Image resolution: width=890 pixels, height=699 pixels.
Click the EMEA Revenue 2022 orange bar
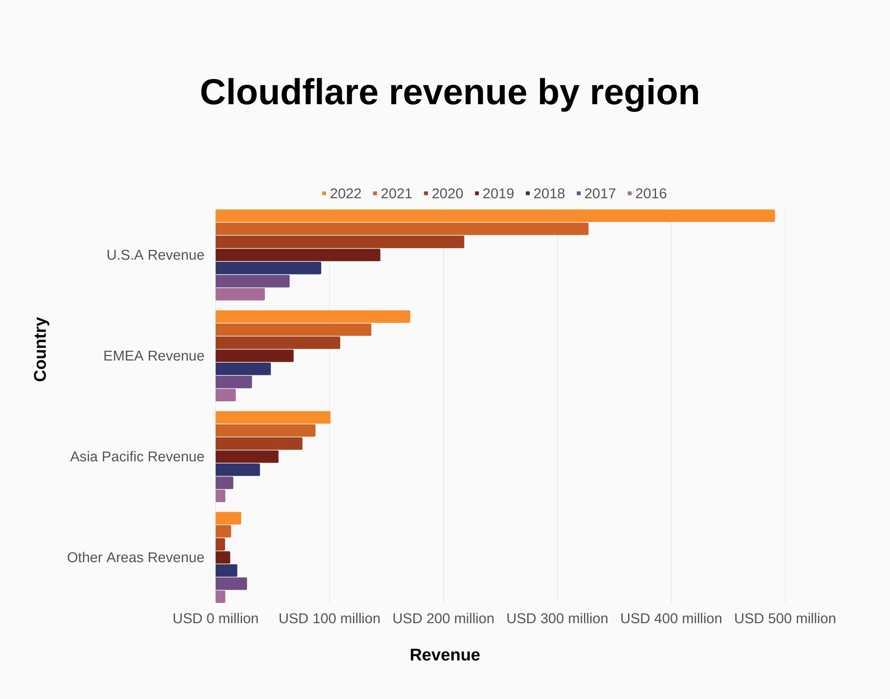pyautogui.click(x=312, y=316)
